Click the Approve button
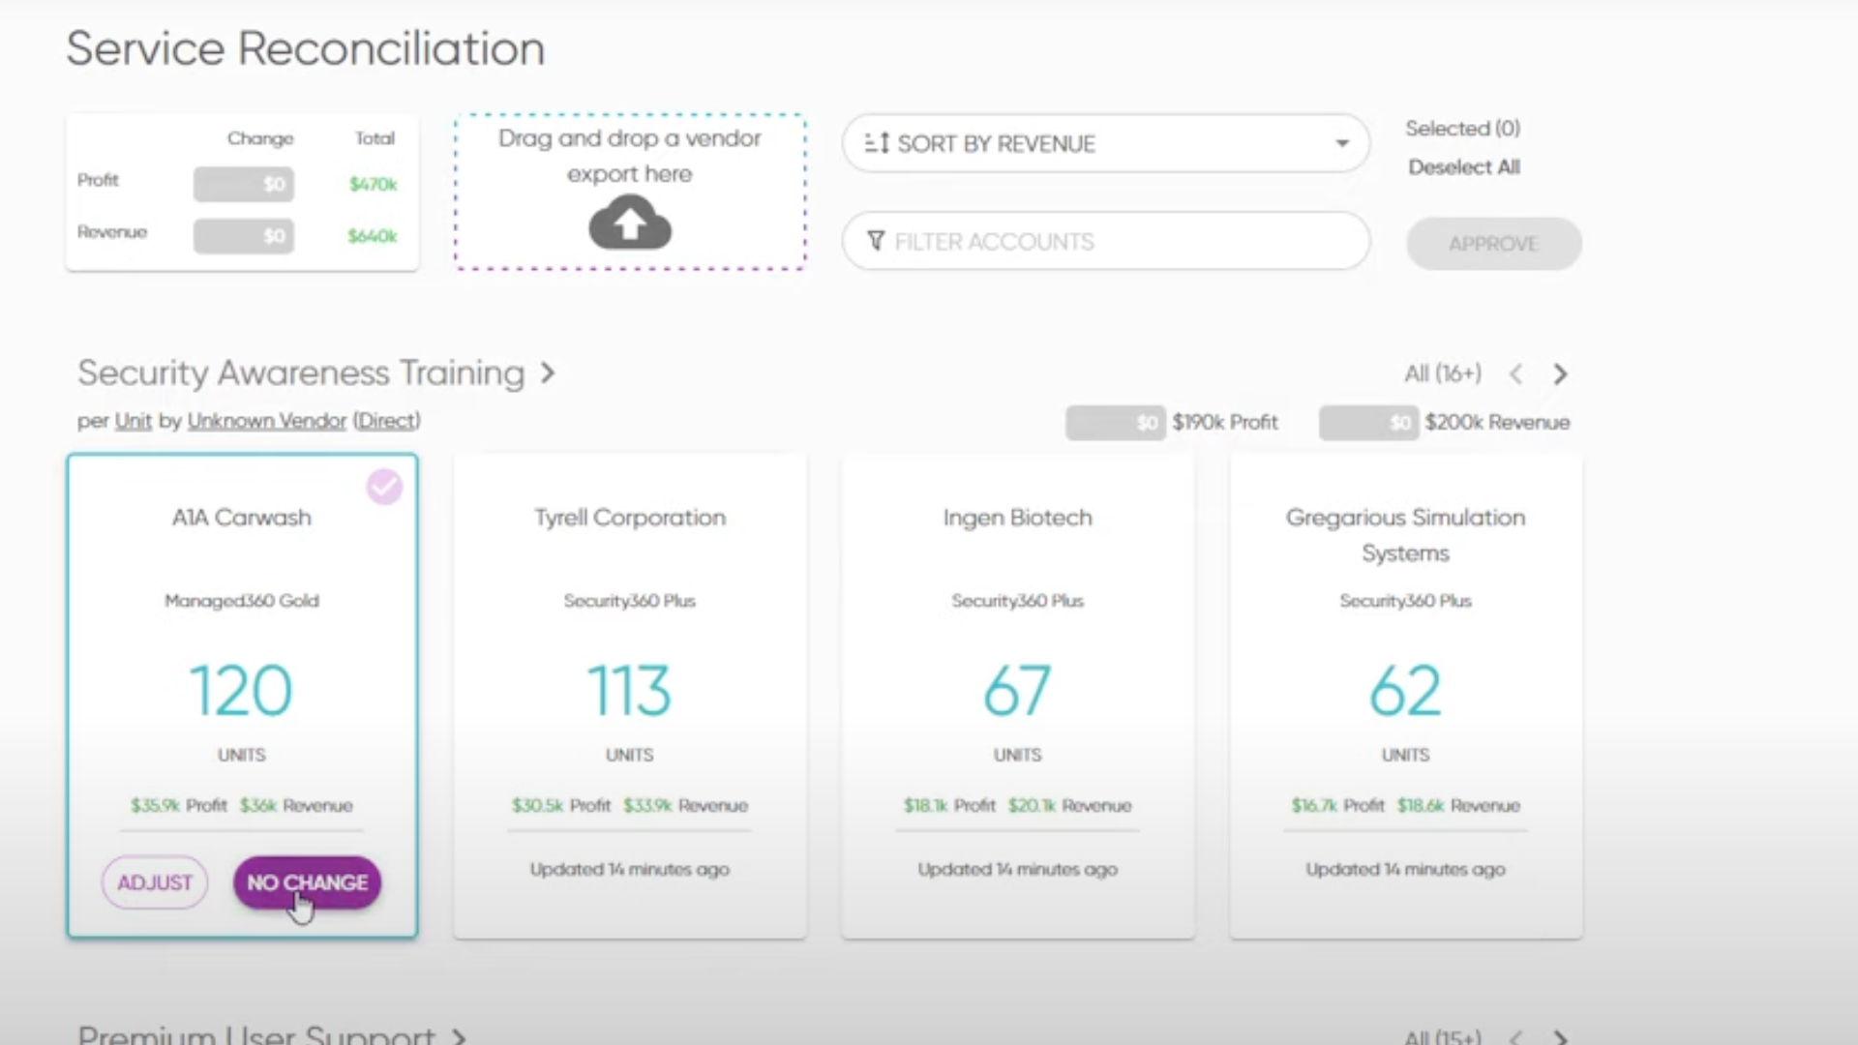The image size is (1858, 1045). pos(1493,244)
